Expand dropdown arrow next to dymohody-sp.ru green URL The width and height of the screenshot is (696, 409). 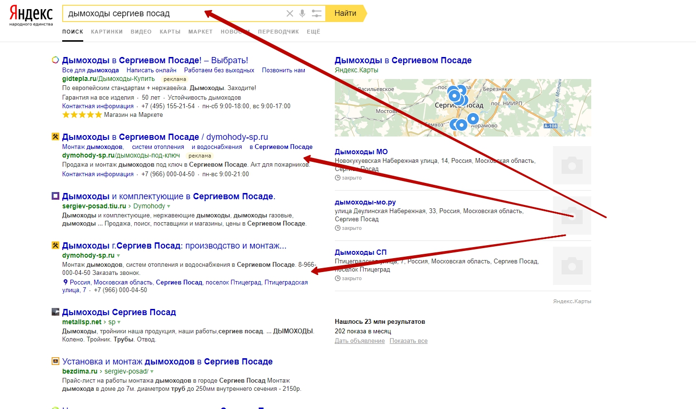tap(119, 256)
